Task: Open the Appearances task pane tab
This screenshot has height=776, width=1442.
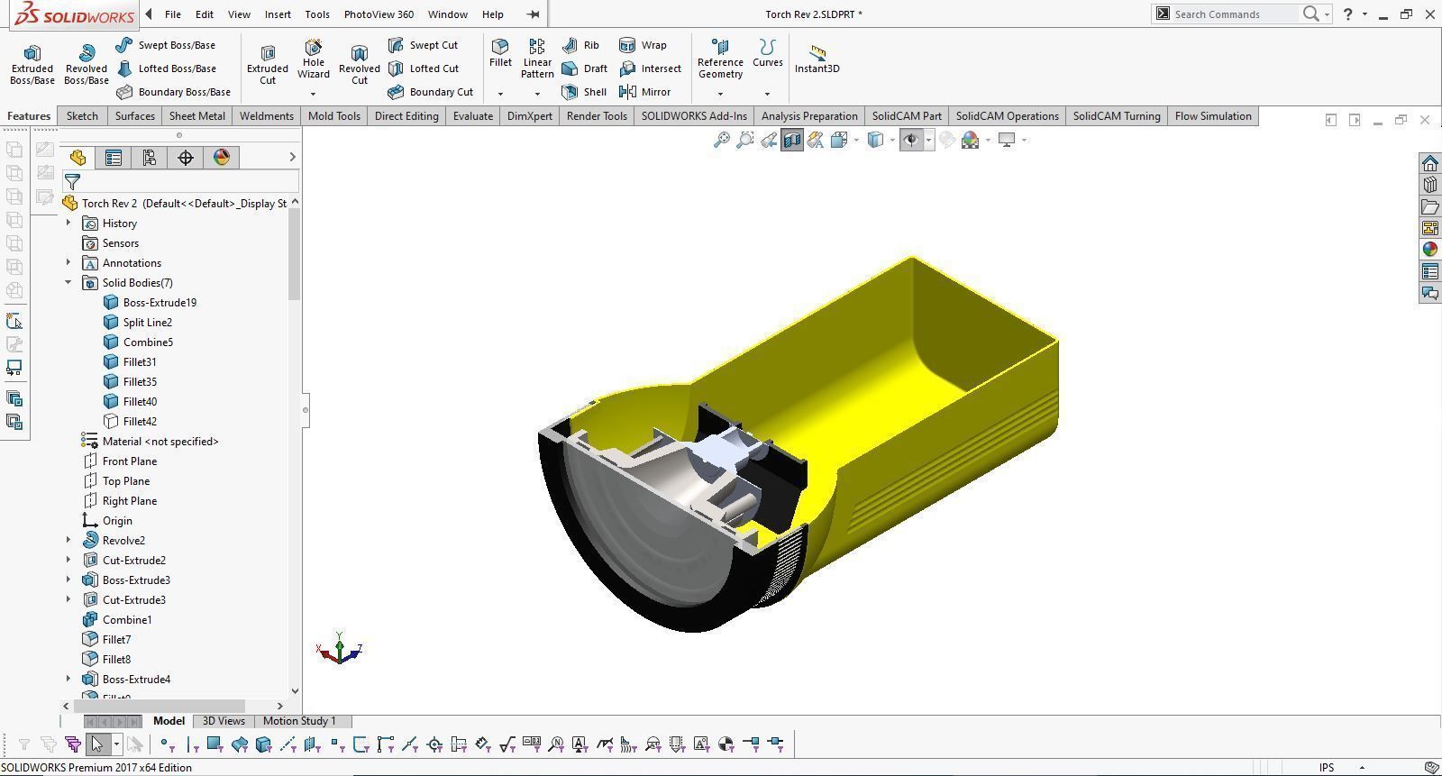Action: 1430,250
